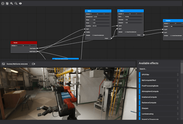The image size is (183, 124).
Task: Click the Range value field in the SSAO node
Action: [101, 20]
